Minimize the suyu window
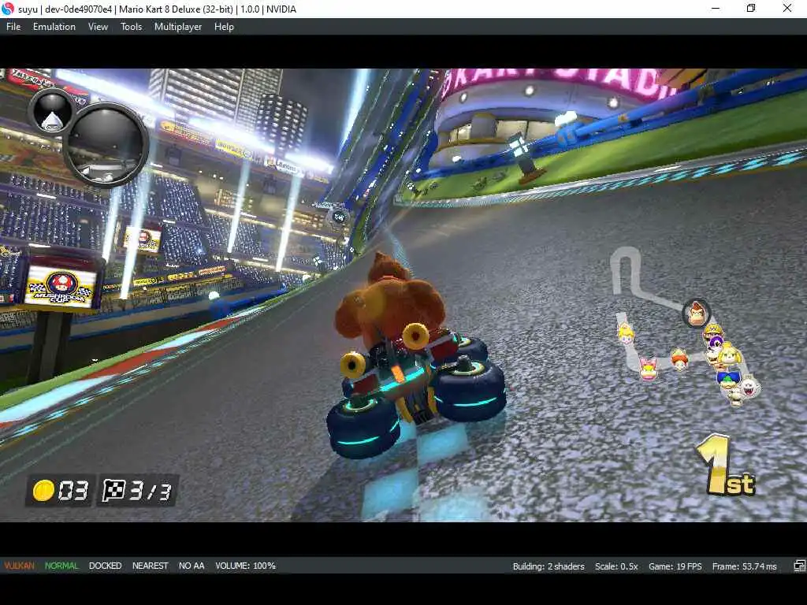The width and height of the screenshot is (807, 605). coord(716,9)
